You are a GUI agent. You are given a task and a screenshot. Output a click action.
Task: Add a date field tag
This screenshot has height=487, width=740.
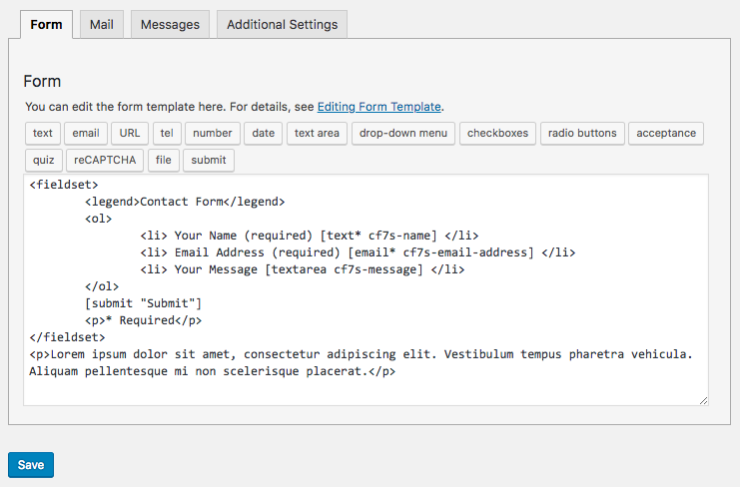tap(264, 134)
